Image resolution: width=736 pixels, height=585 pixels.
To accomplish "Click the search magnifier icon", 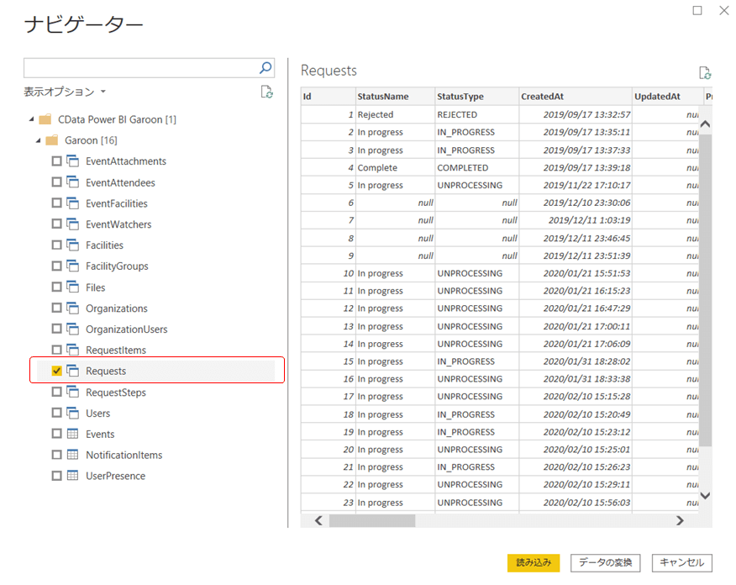I will click(265, 68).
